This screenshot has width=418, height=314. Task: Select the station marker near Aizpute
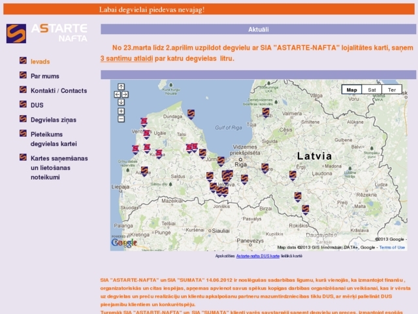pos(144,171)
